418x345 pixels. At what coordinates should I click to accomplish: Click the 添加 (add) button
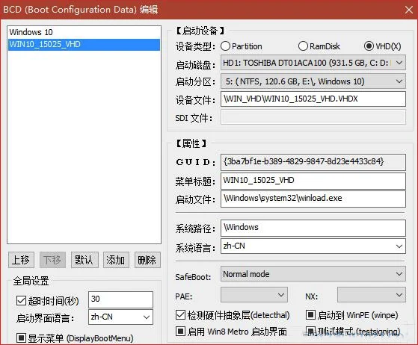(116, 260)
